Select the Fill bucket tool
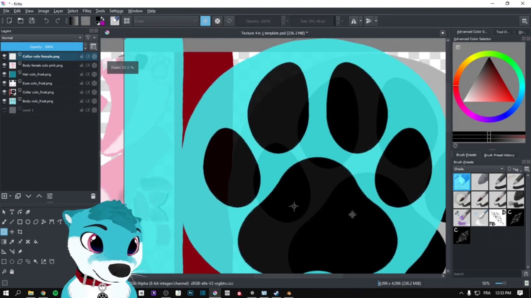The image size is (531, 298). coord(36,242)
